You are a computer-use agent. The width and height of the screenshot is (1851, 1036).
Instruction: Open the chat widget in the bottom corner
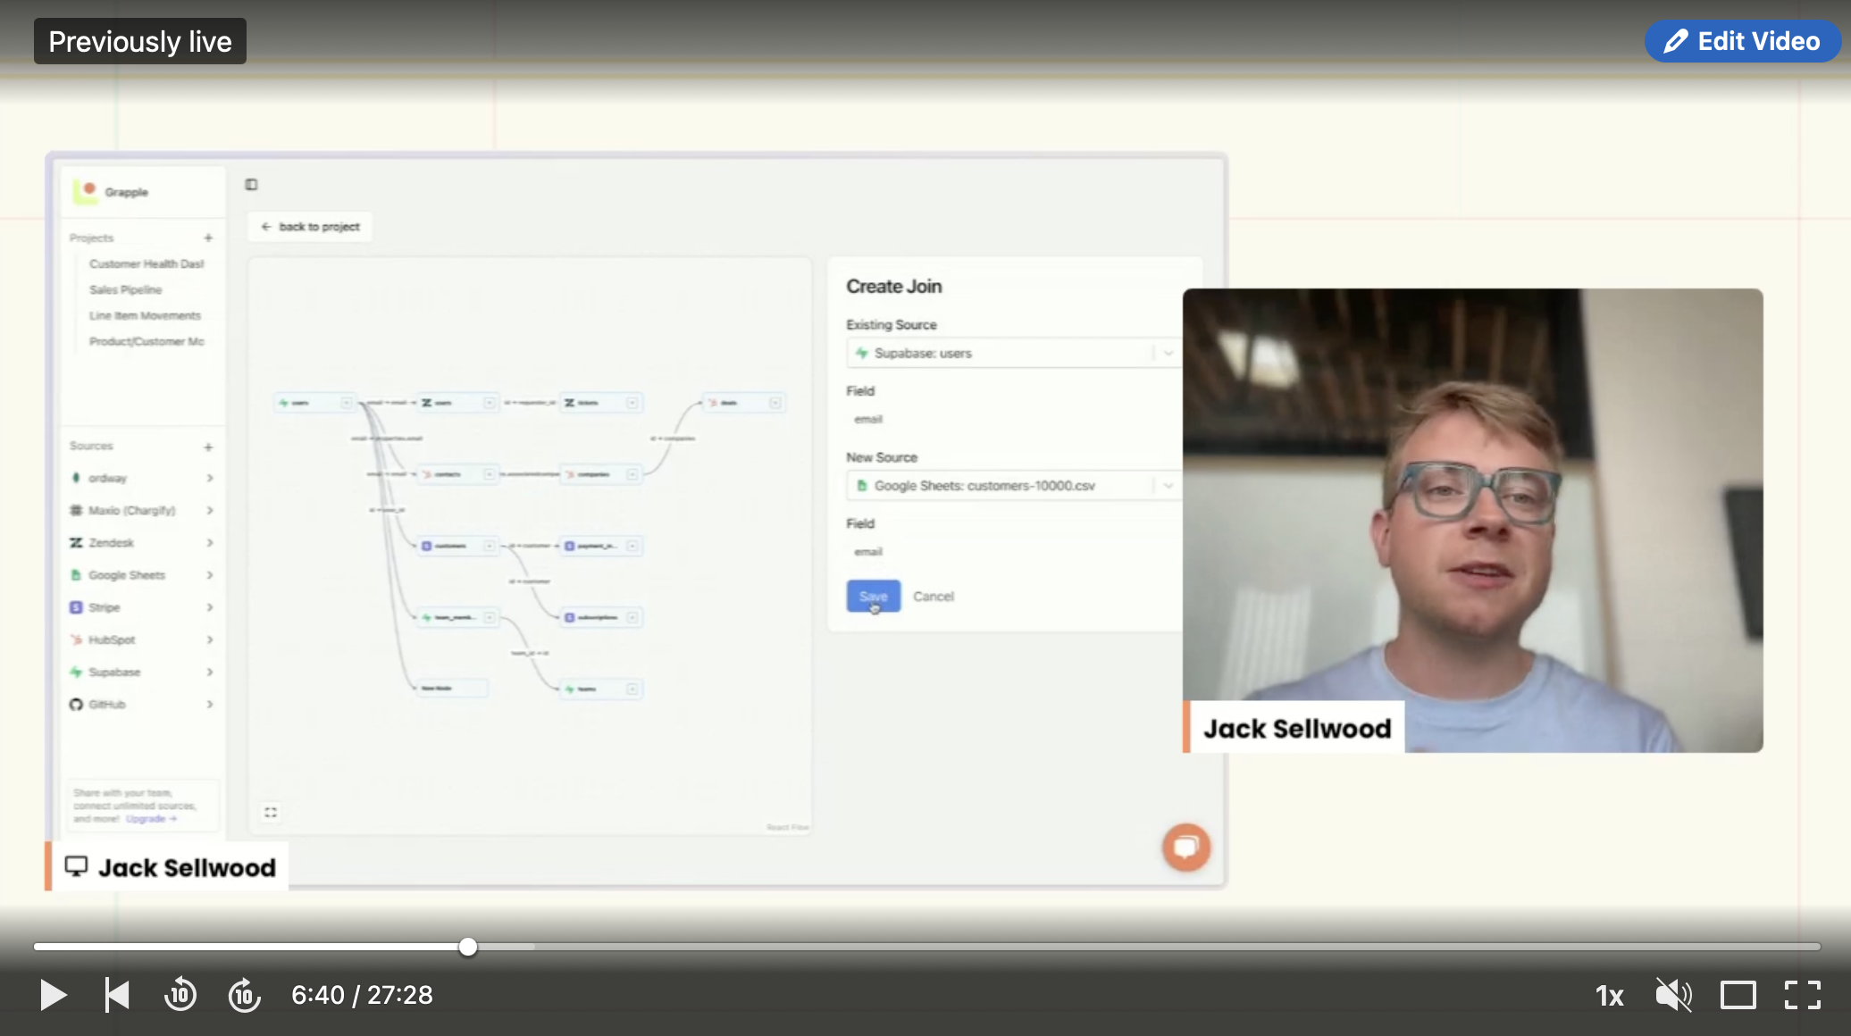coord(1185,848)
